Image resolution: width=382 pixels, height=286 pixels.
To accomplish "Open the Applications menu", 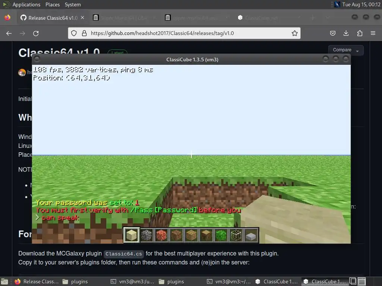I will tap(26, 4).
